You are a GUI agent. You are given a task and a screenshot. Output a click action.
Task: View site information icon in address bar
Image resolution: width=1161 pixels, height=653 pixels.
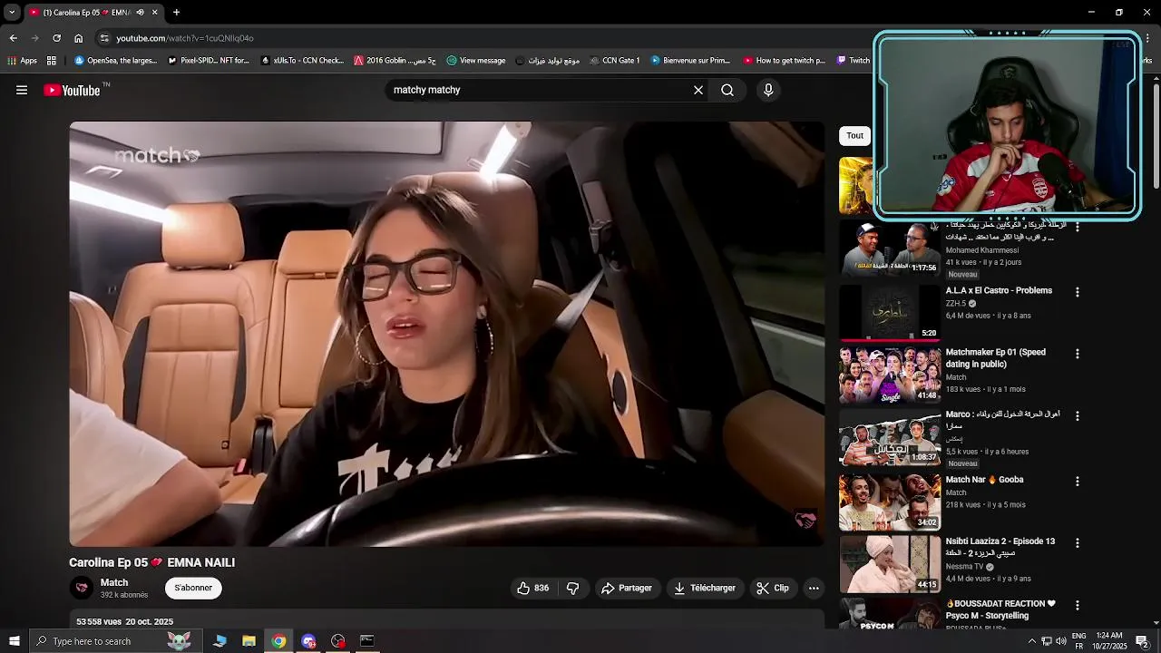(104, 38)
